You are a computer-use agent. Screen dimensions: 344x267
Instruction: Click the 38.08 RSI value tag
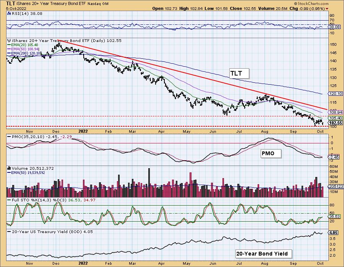[x=334, y=27]
